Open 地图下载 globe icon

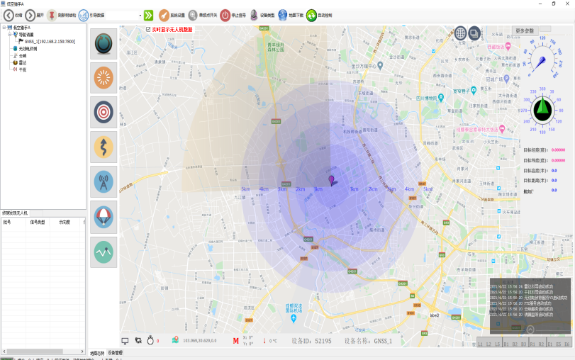click(283, 15)
